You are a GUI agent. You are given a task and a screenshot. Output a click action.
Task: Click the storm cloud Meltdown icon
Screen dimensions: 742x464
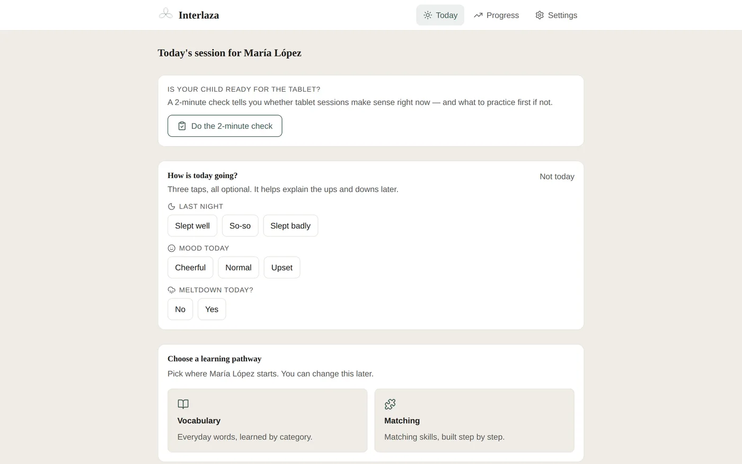coord(171,290)
